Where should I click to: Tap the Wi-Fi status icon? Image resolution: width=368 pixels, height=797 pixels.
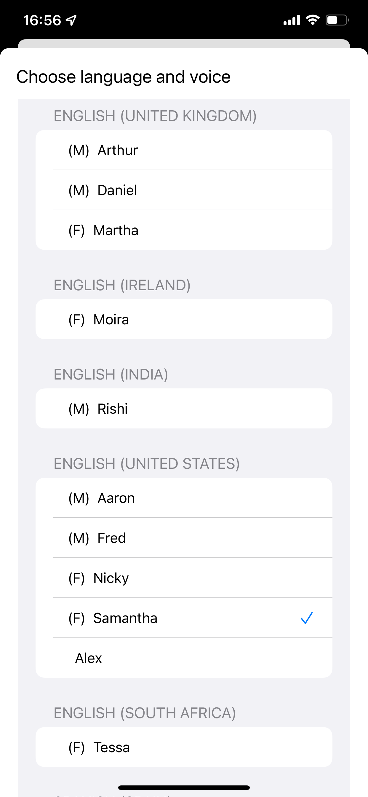point(313,20)
